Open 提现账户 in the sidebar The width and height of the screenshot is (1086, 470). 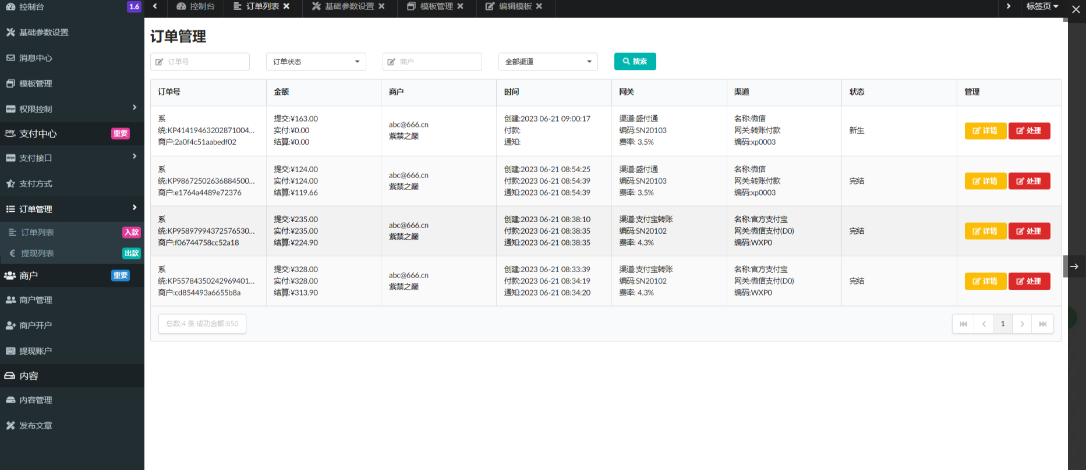(72, 351)
